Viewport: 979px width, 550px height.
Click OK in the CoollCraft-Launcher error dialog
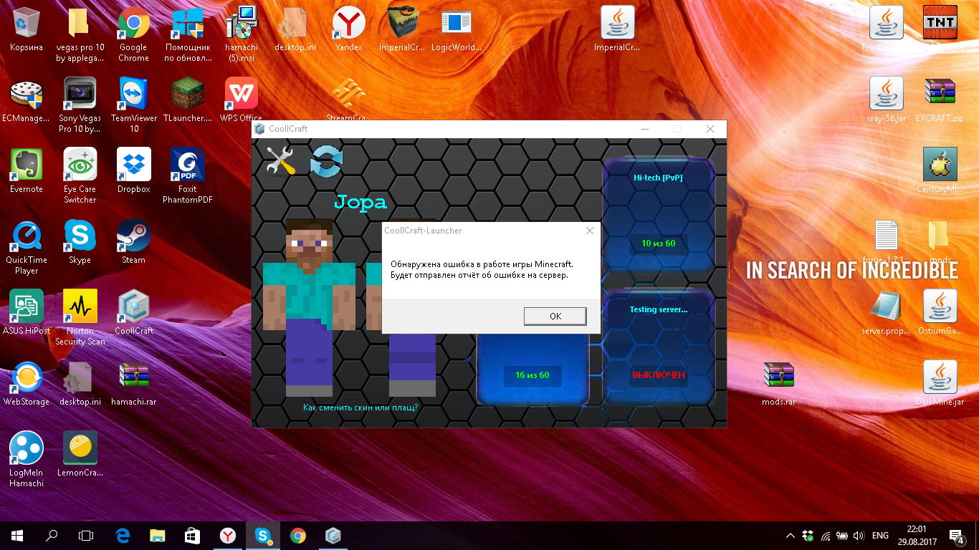pos(555,316)
